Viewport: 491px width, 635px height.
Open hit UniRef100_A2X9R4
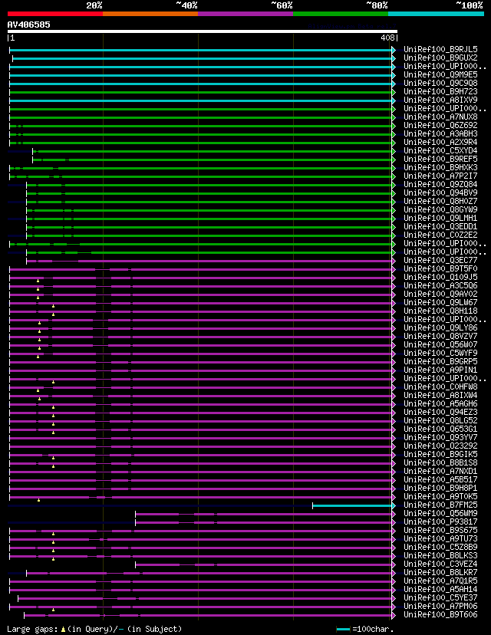coord(440,142)
